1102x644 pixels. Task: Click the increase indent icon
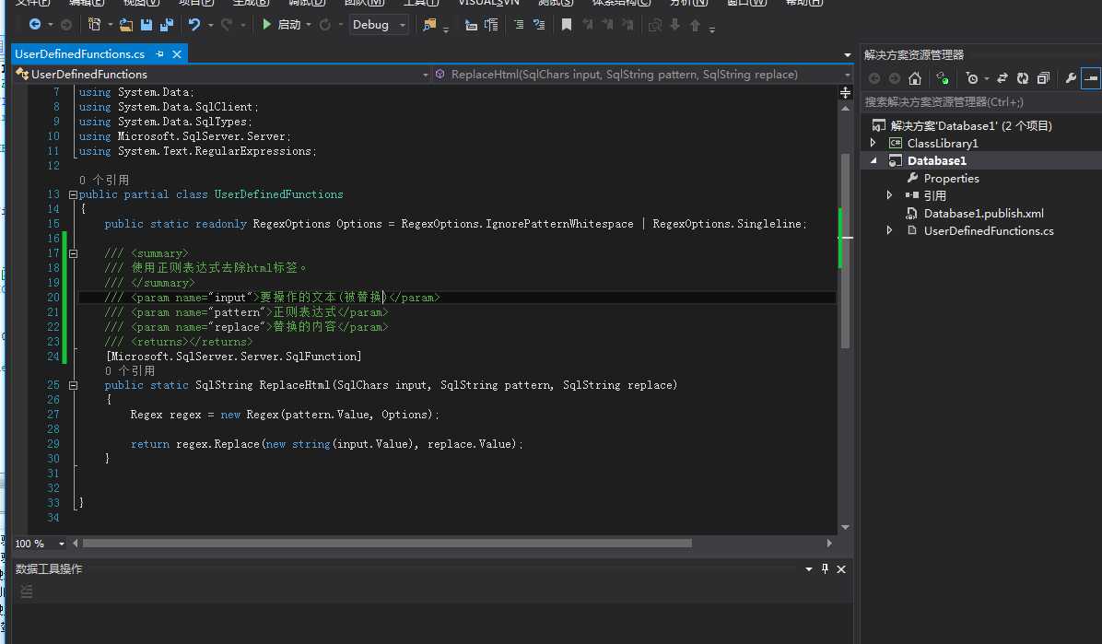491,25
